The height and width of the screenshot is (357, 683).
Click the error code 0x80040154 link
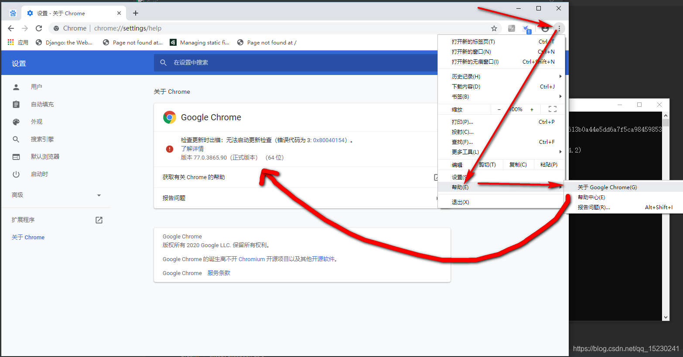[330, 140]
